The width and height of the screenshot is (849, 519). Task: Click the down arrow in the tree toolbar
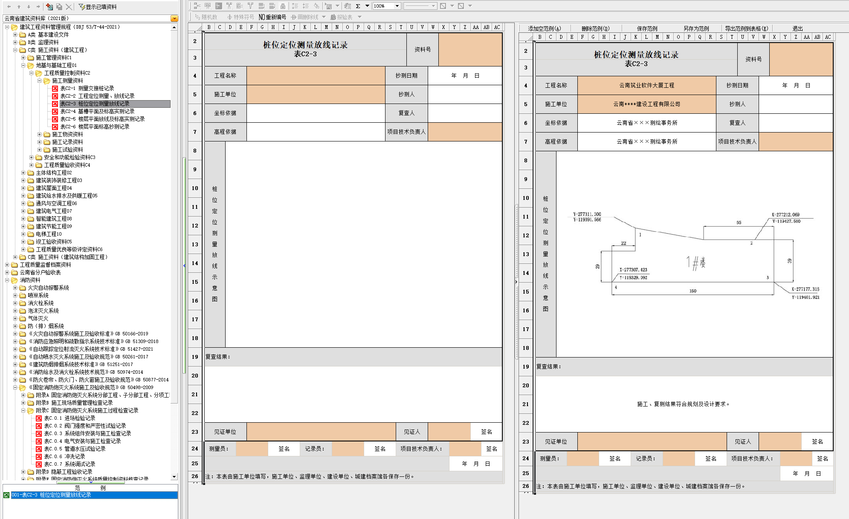29,6
